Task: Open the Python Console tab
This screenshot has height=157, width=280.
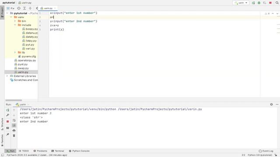Action: [79, 151]
